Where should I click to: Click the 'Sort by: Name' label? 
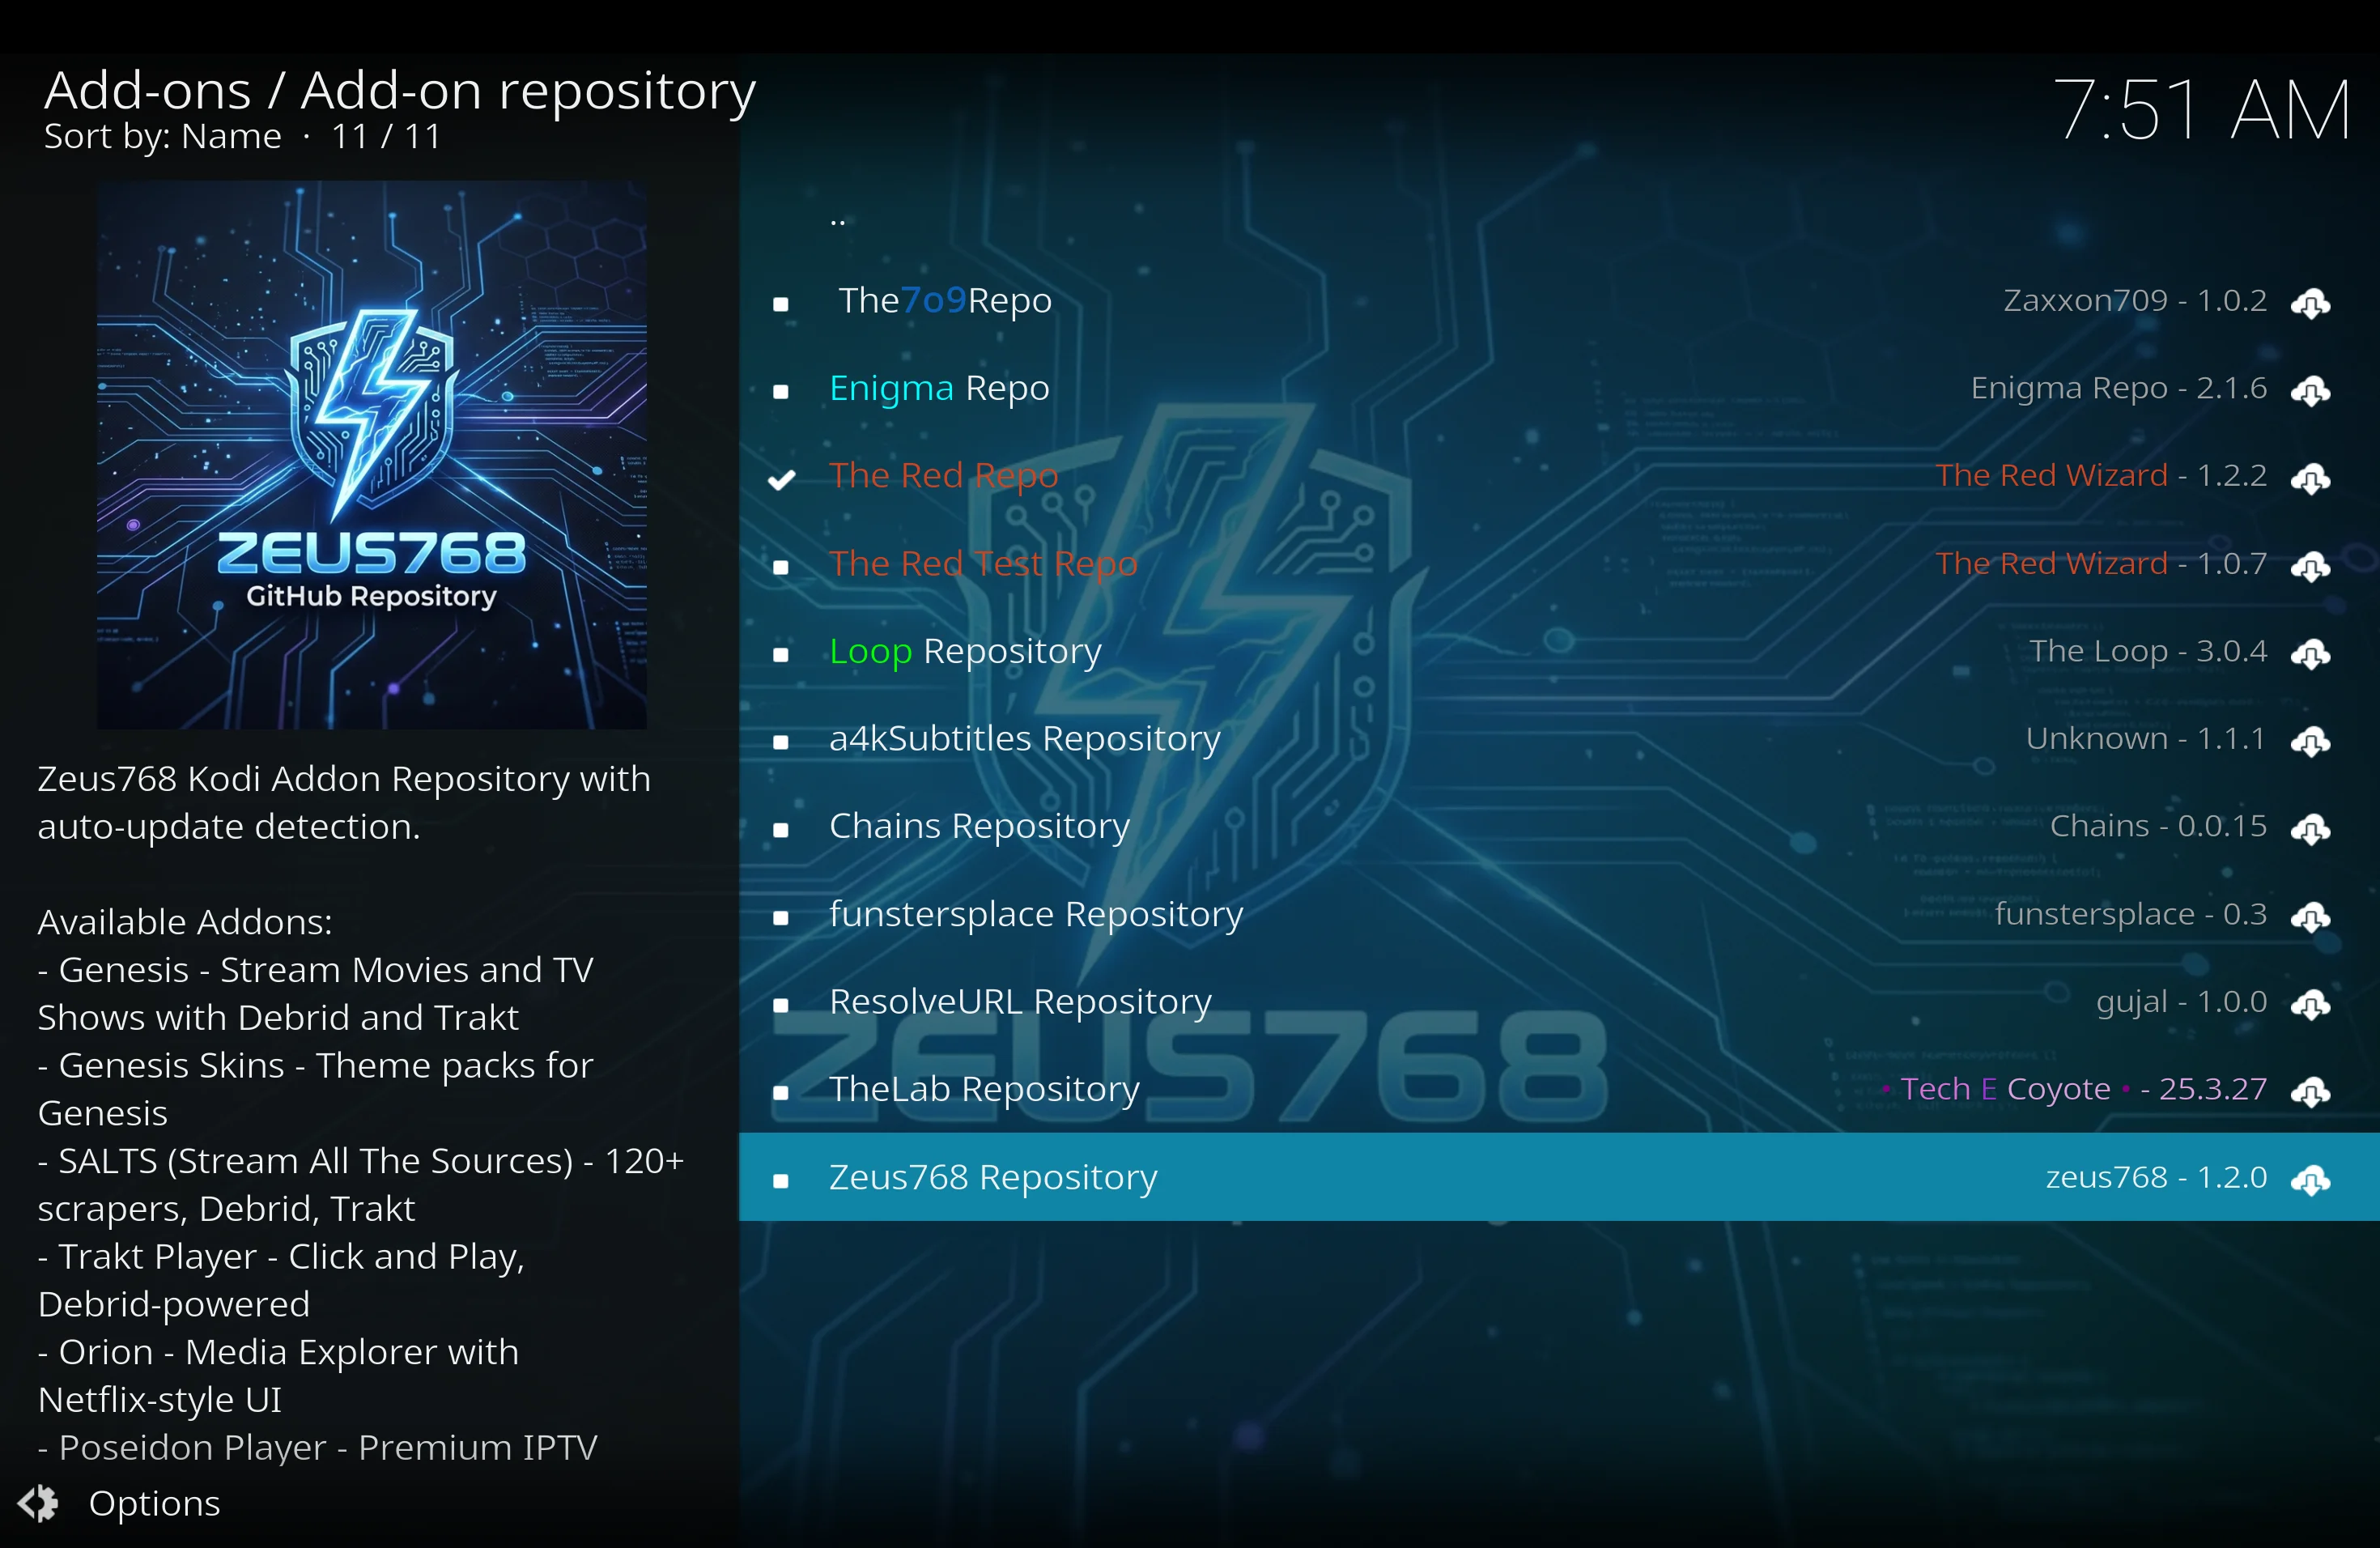pos(162,137)
